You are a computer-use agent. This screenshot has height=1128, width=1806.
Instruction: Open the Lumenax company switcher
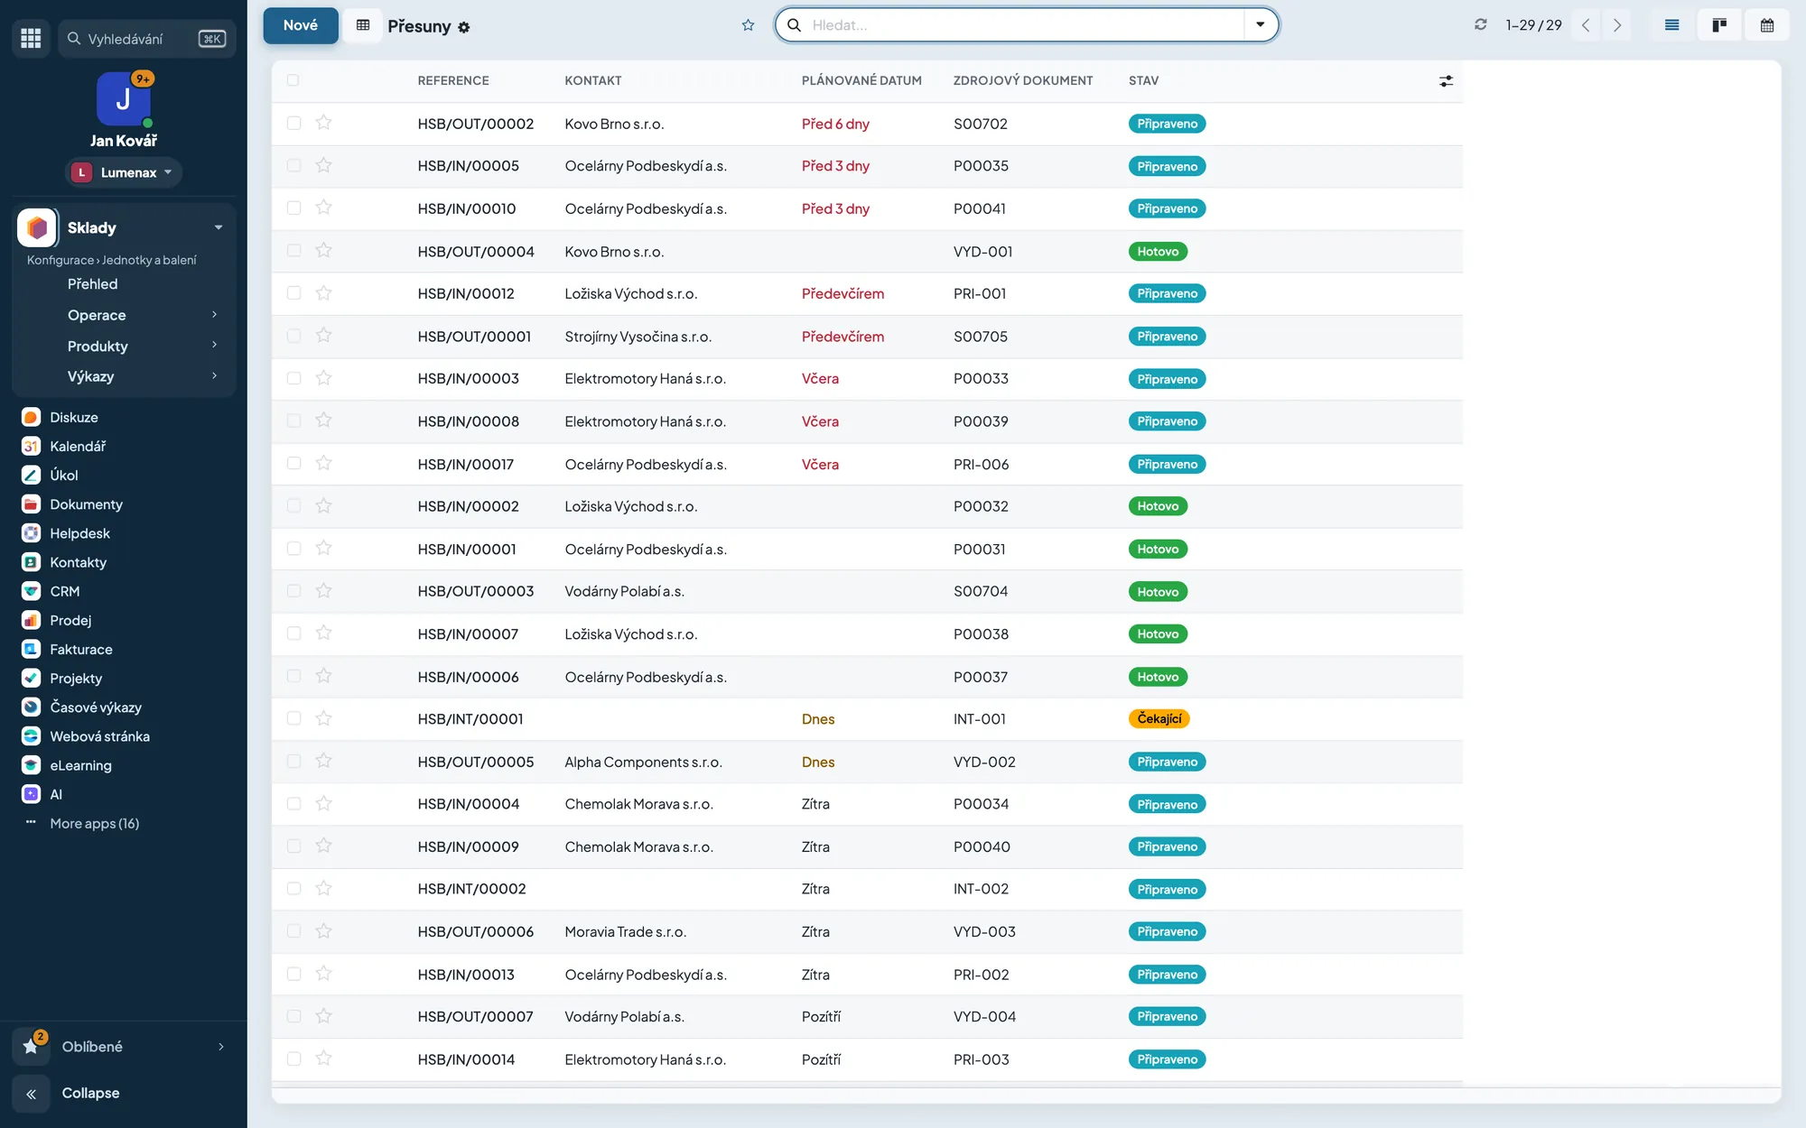pyautogui.click(x=124, y=172)
